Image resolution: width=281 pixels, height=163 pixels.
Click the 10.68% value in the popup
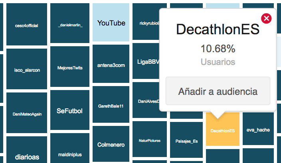point(218,49)
